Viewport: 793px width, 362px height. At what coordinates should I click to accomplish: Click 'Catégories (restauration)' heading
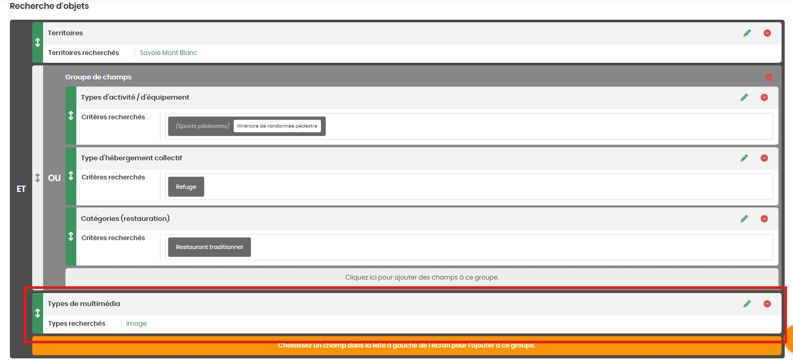click(x=125, y=219)
